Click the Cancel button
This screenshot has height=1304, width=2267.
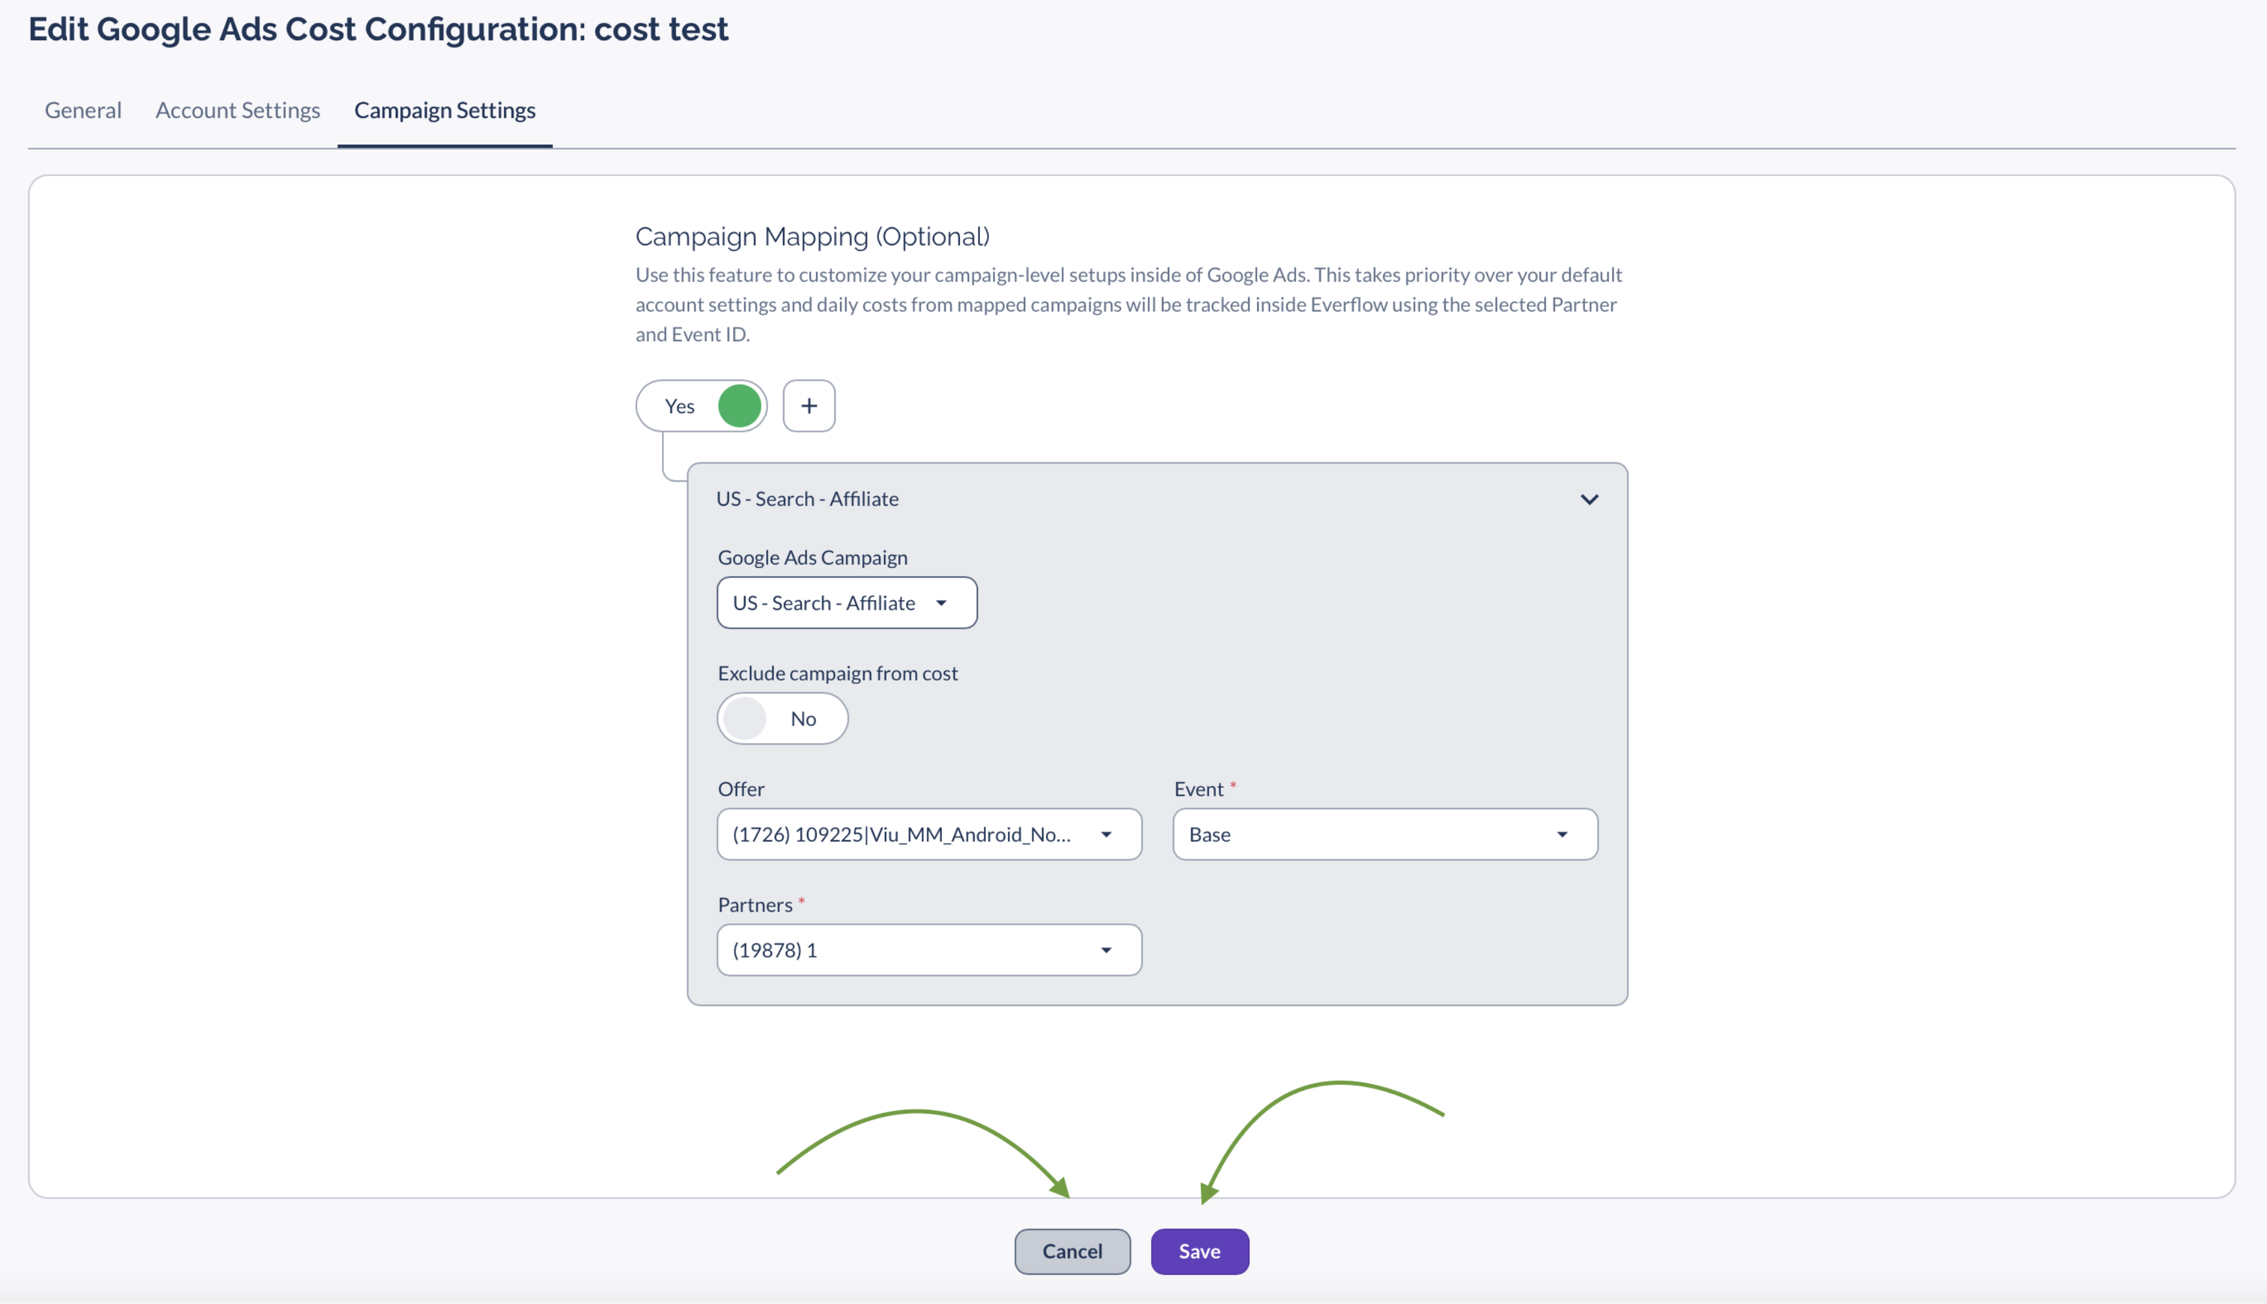tap(1072, 1251)
